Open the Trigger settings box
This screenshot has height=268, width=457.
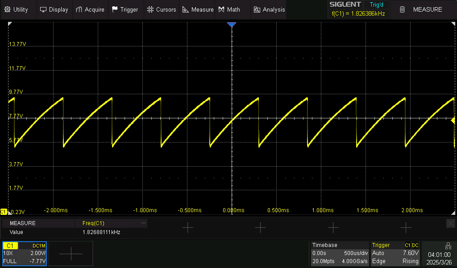click(395, 253)
